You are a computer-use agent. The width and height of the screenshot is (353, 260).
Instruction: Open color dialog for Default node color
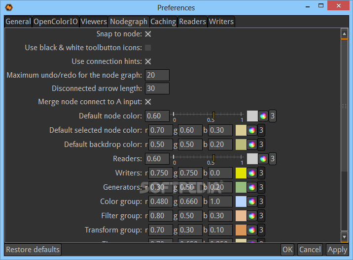(x=263, y=116)
